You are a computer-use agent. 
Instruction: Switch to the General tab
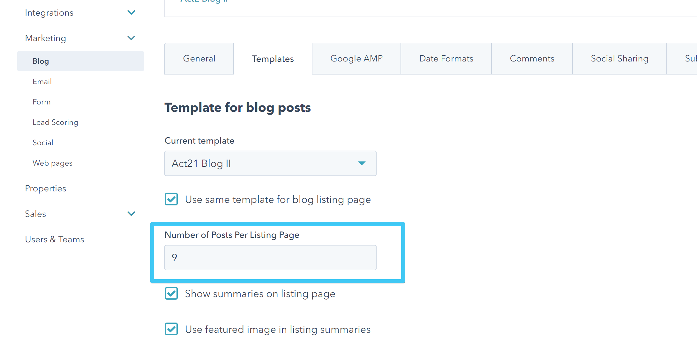(x=199, y=59)
